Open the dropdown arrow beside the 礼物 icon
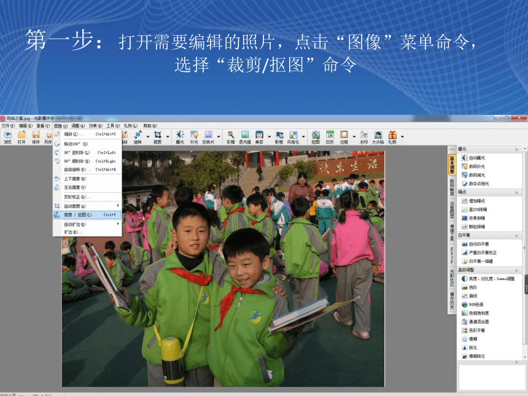The image size is (528, 396). [x=402, y=136]
